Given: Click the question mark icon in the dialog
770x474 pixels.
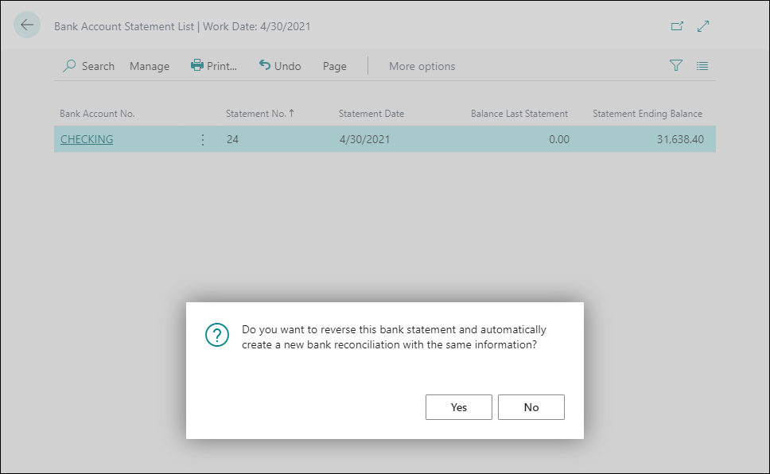Looking at the screenshot, I should coord(216,336).
